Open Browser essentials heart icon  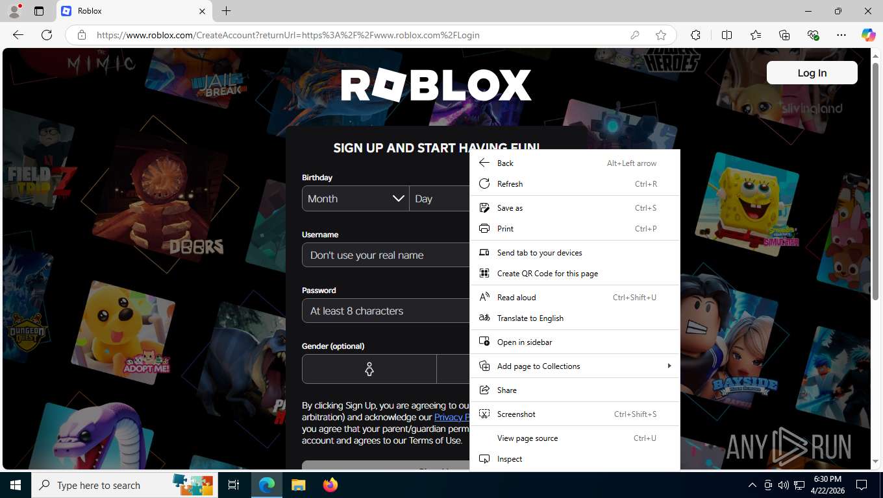tap(813, 35)
